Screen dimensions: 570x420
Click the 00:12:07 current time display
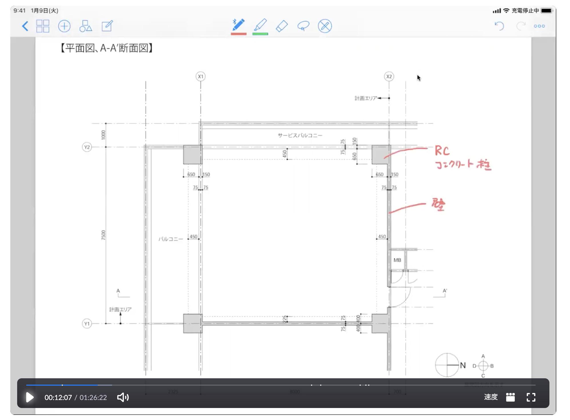pyautogui.click(x=58, y=397)
